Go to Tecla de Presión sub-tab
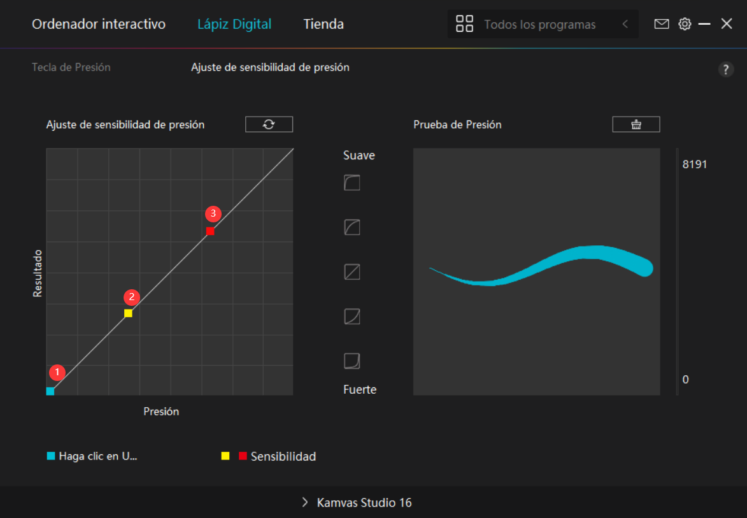The height and width of the screenshot is (518, 747). click(x=71, y=67)
